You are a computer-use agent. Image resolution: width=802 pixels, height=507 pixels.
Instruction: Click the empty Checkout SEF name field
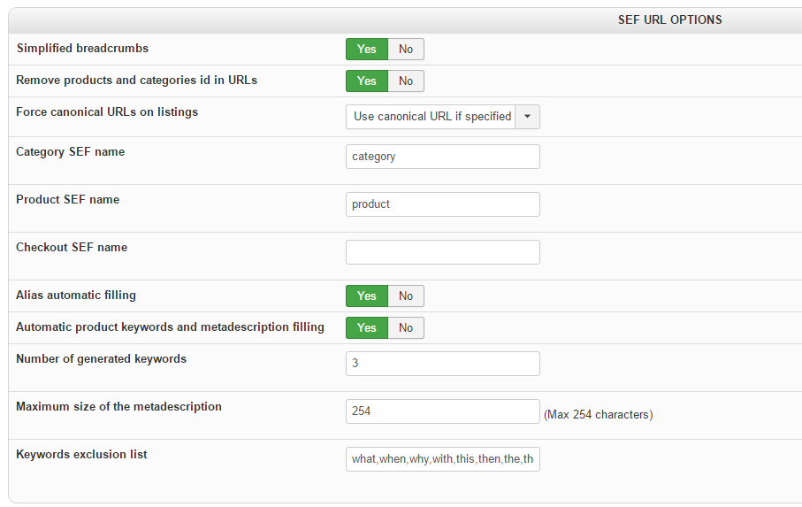[x=442, y=252]
